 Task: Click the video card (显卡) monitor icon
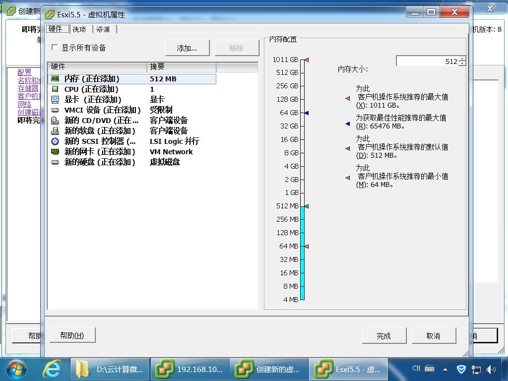(55, 99)
